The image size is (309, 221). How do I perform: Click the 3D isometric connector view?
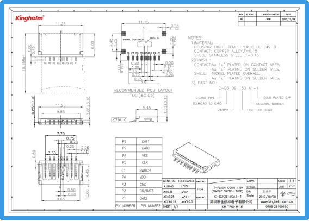pos(196,158)
